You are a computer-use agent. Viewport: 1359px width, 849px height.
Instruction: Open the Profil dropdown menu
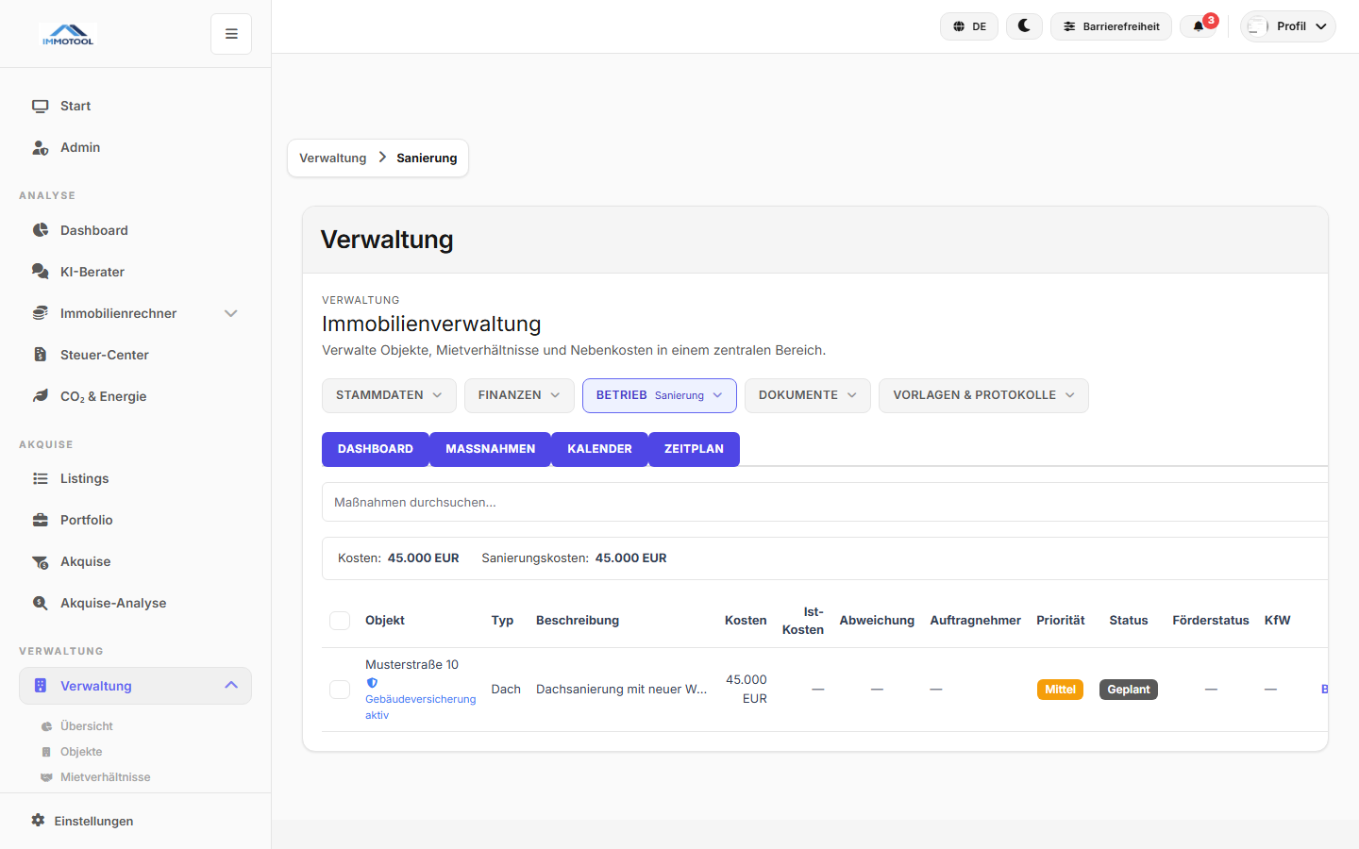(1287, 25)
